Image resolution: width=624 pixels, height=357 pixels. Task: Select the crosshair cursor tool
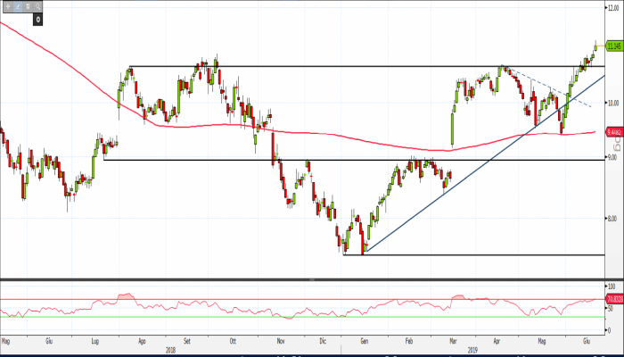7,5
